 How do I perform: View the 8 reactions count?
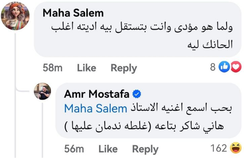click(213, 67)
